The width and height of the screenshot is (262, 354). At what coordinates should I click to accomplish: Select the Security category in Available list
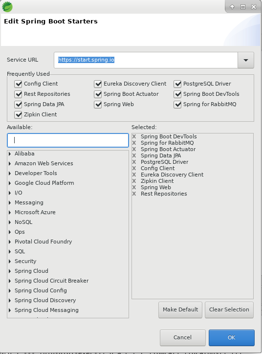(25, 261)
